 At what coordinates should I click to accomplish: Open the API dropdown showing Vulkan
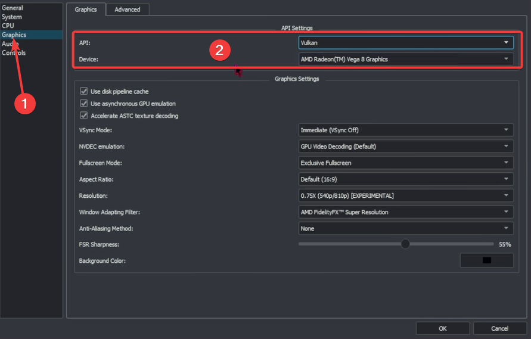[x=405, y=43]
